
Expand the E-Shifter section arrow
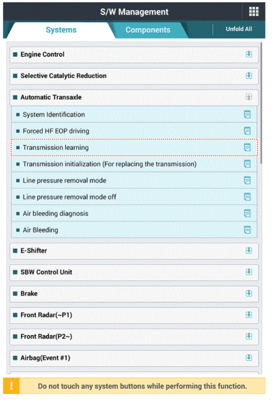coord(249,251)
